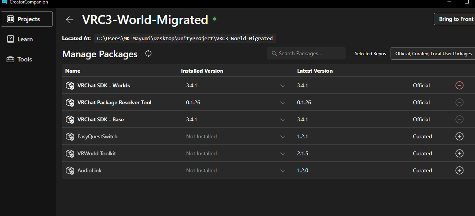This screenshot has width=475, height=216.
Task: Expand version dropdown for EasyQuestSwitch
Action: coord(283,136)
